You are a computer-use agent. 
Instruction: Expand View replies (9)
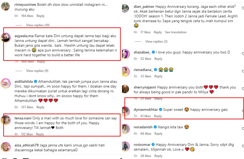point(37,71)
